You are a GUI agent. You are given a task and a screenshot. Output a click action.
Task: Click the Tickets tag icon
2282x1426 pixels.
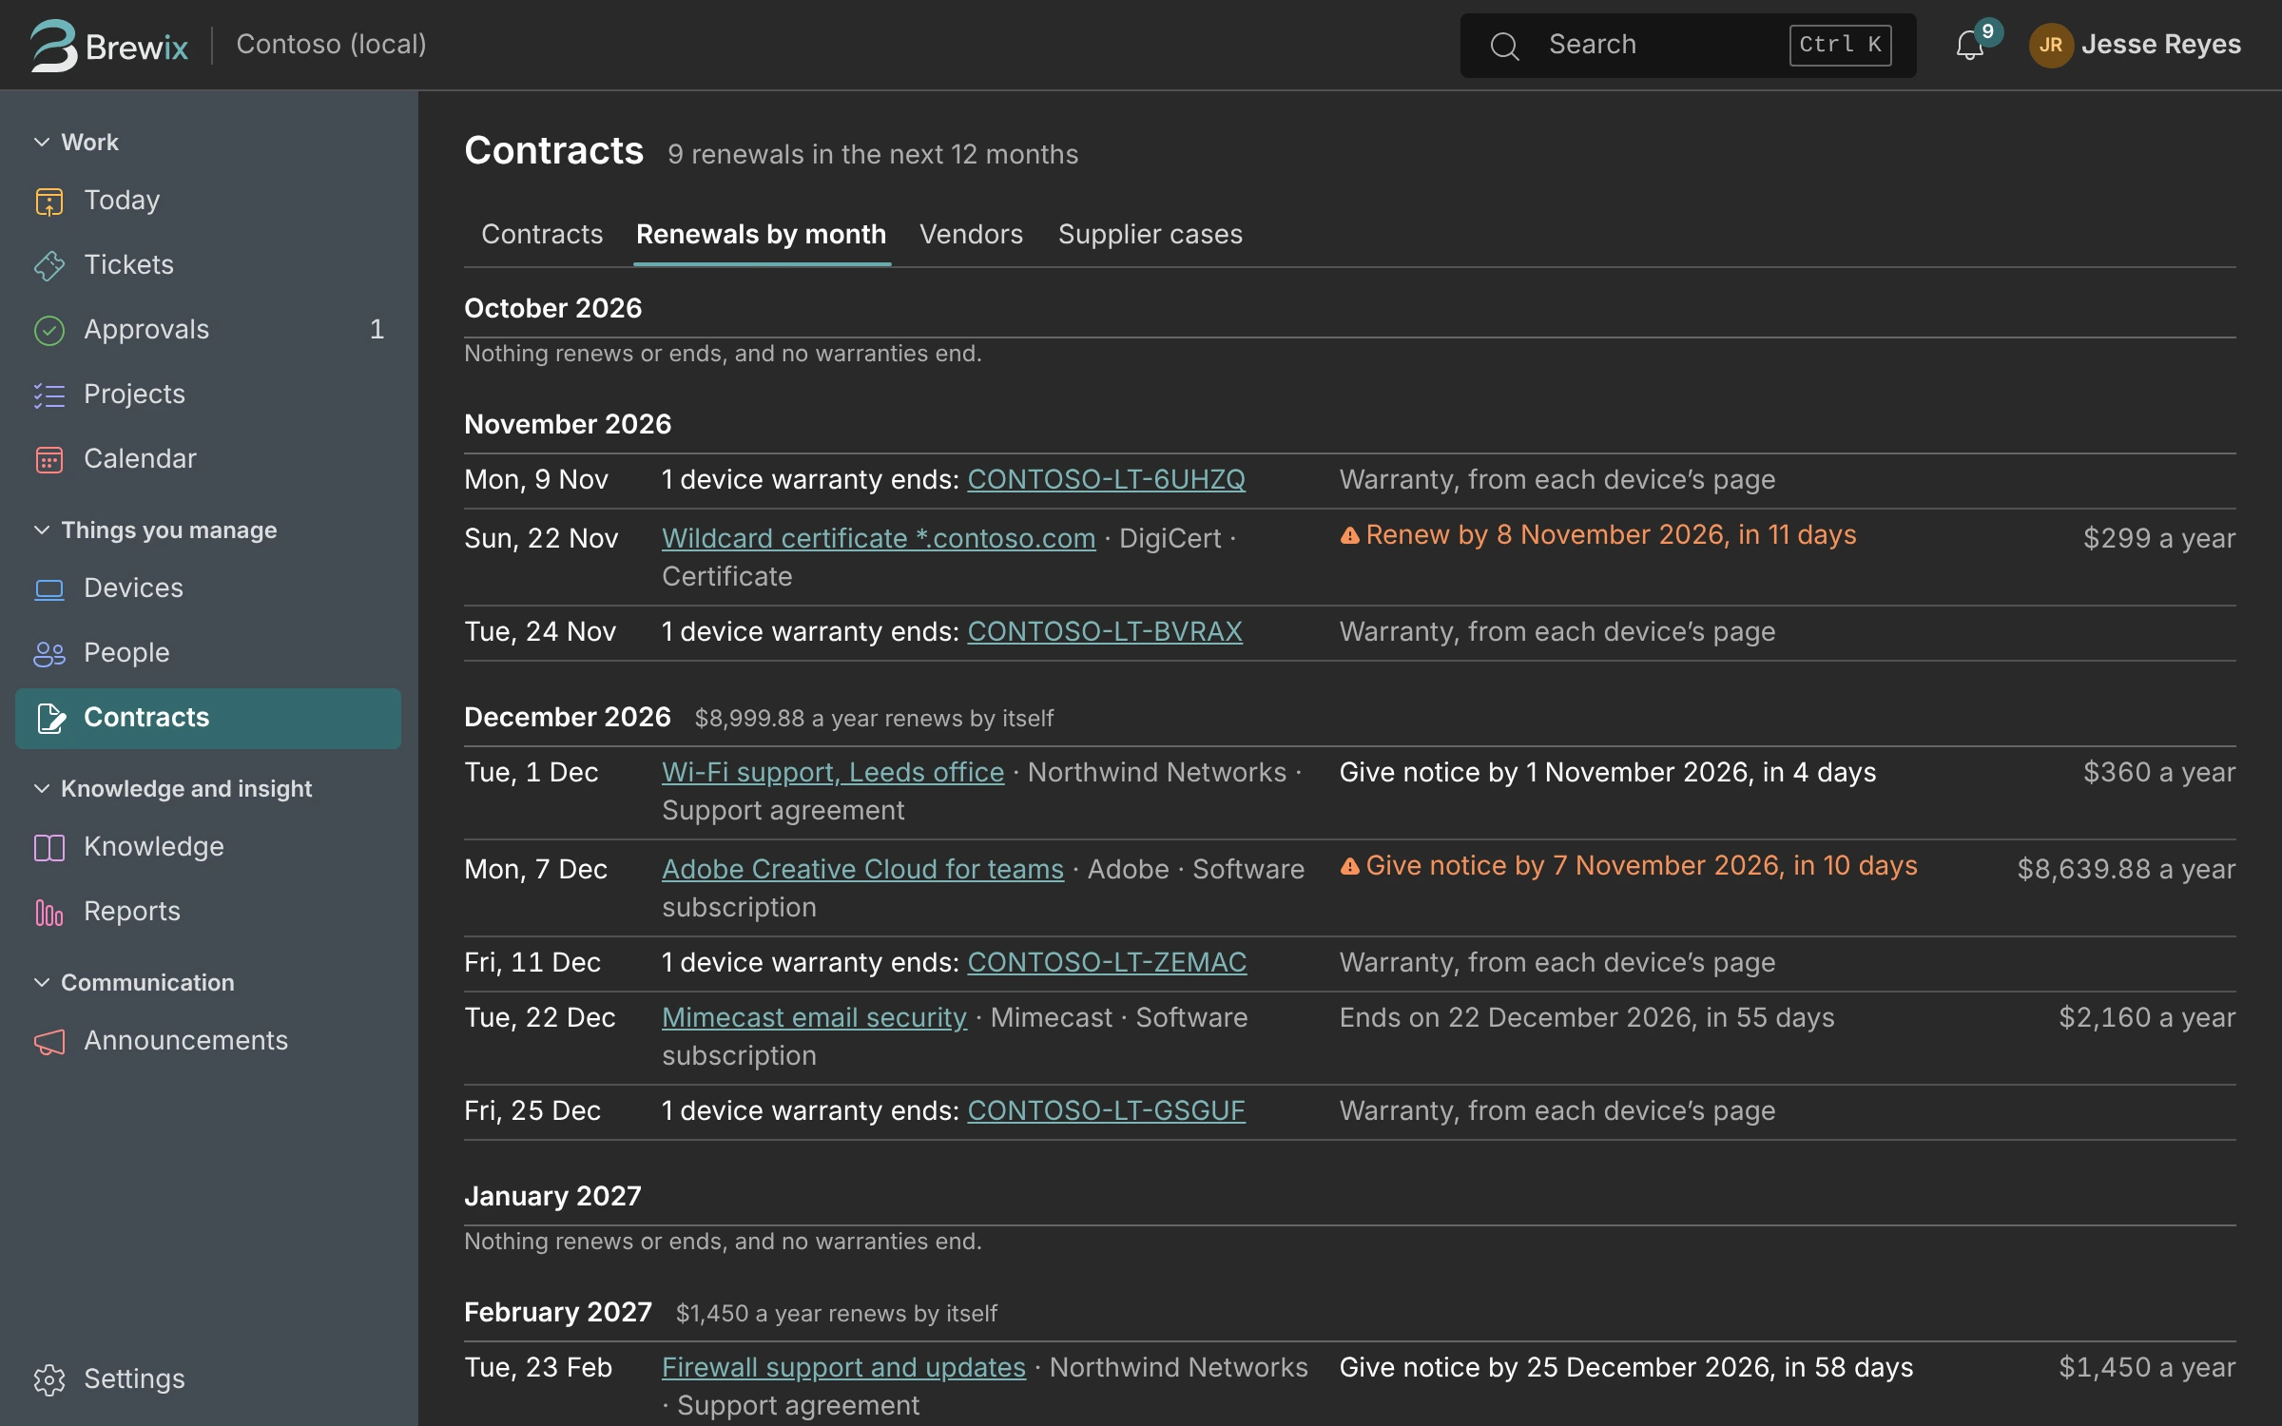tap(49, 265)
